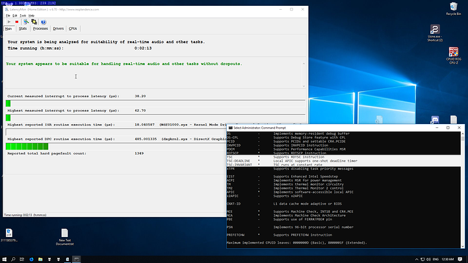468x263 pixels.
Task: Open the File menu in LatencyMon
Action: click(x=8, y=16)
